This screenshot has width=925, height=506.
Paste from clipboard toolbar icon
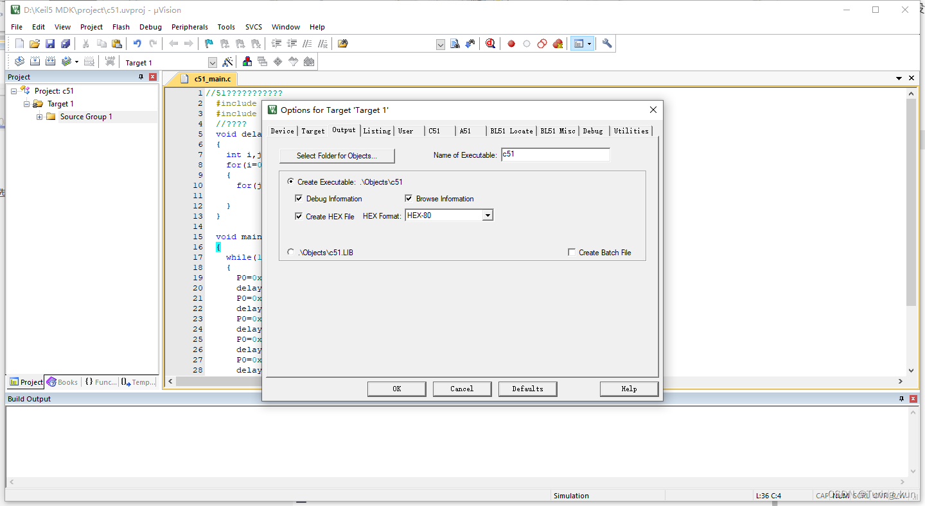[x=117, y=44]
